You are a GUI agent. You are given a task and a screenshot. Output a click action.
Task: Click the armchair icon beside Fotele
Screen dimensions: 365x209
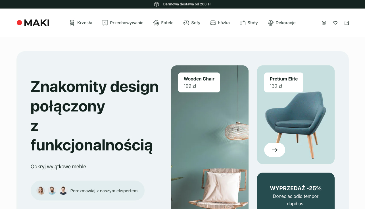[156, 23]
